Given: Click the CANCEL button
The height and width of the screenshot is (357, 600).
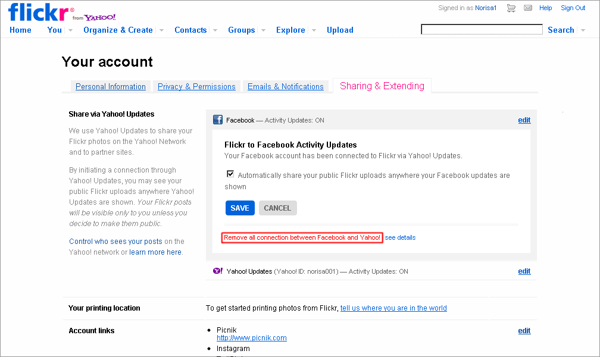Looking at the screenshot, I should tap(277, 208).
